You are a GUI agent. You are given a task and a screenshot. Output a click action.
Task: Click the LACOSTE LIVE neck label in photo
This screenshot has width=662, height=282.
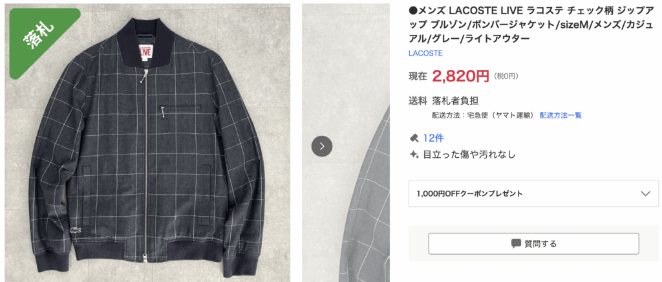point(144,49)
